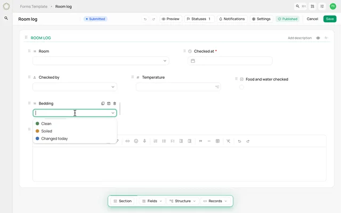Viewport: 341px width, 213px height.
Task: Click the first indent icon in editor toolbar
Action: [x=181, y=141]
